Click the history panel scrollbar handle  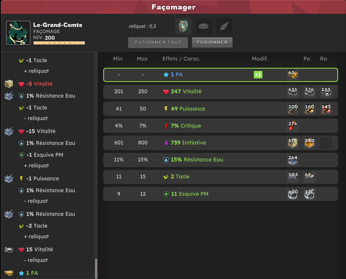pyautogui.click(x=96, y=269)
